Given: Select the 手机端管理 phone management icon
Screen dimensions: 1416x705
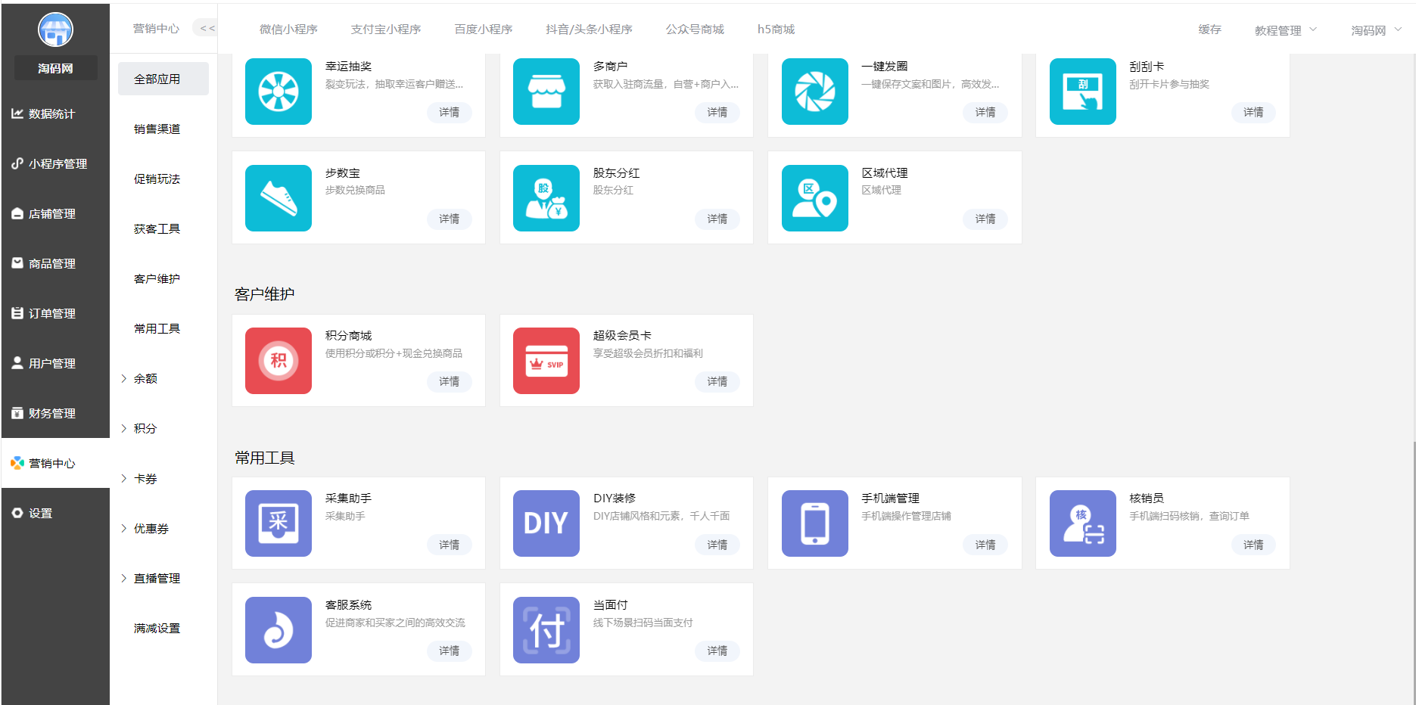Looking at the screenshot, I should 814,523.
